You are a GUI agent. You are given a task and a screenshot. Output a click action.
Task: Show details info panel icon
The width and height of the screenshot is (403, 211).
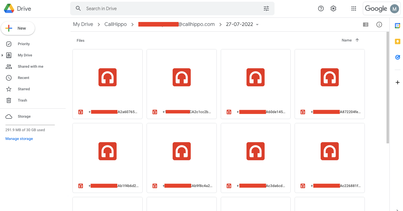pos(379,25)
